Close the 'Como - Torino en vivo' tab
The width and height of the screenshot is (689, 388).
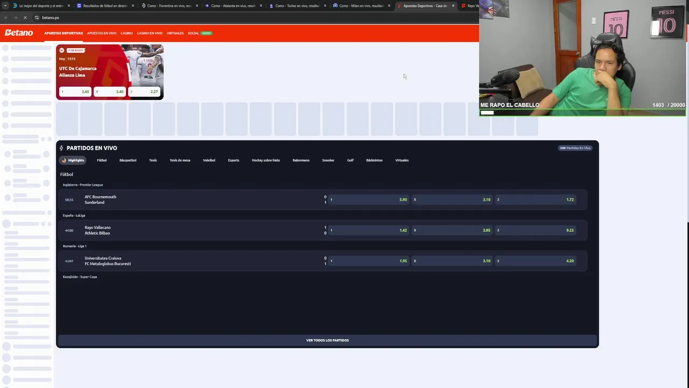pos(325,6)
